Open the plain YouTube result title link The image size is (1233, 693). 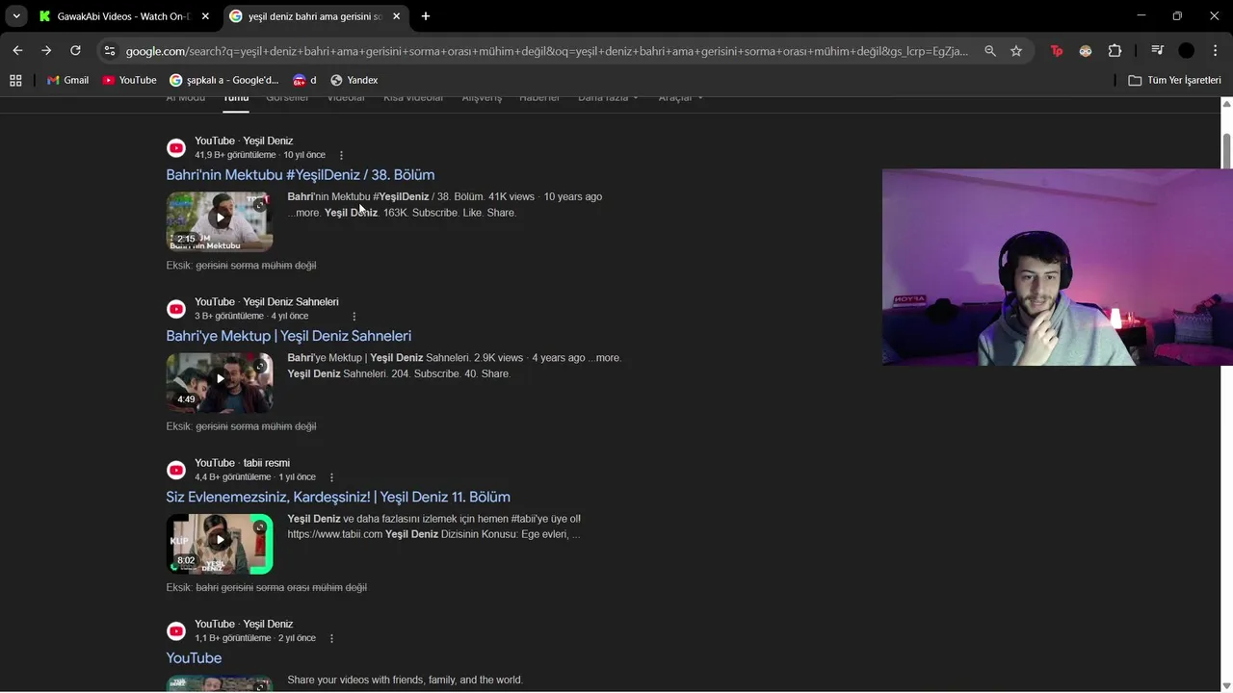click(x=194, y=658)
